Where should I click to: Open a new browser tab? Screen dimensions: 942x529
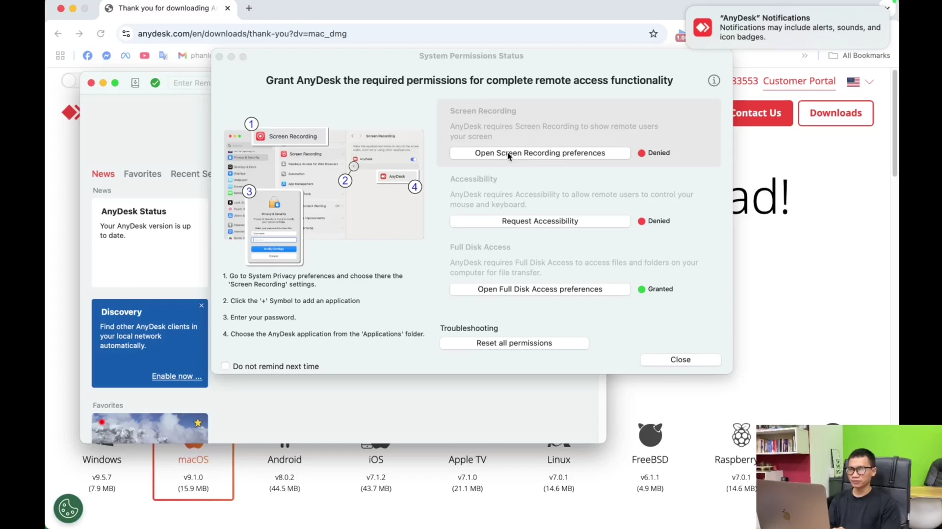tap(249, 8)
